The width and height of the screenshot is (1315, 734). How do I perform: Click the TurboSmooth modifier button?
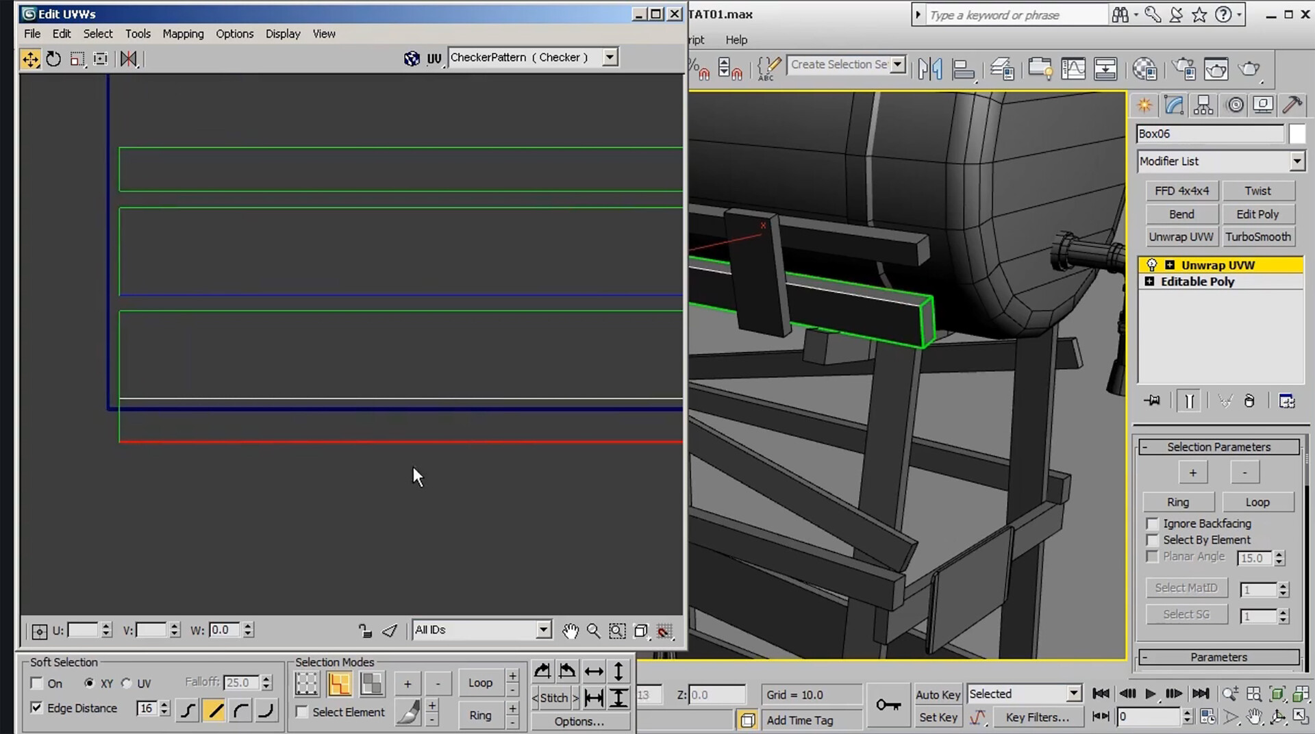[1257, 237]
